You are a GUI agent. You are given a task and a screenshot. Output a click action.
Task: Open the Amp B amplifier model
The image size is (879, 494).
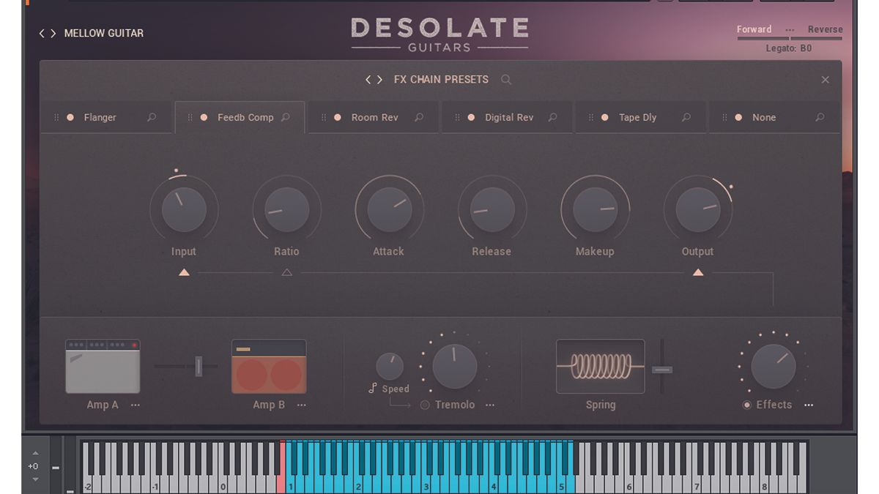pos(269,366)
